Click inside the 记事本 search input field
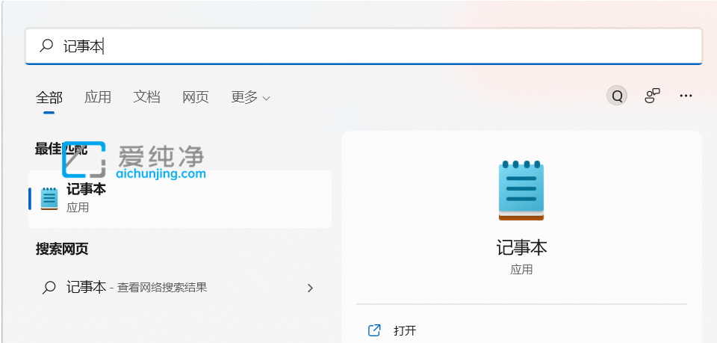 point(364,46)
